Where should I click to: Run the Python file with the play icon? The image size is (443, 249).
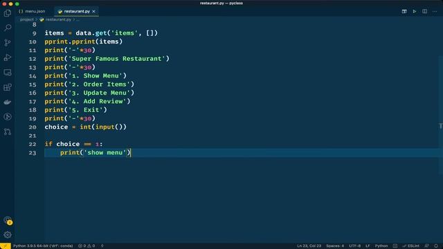[414, 11]
